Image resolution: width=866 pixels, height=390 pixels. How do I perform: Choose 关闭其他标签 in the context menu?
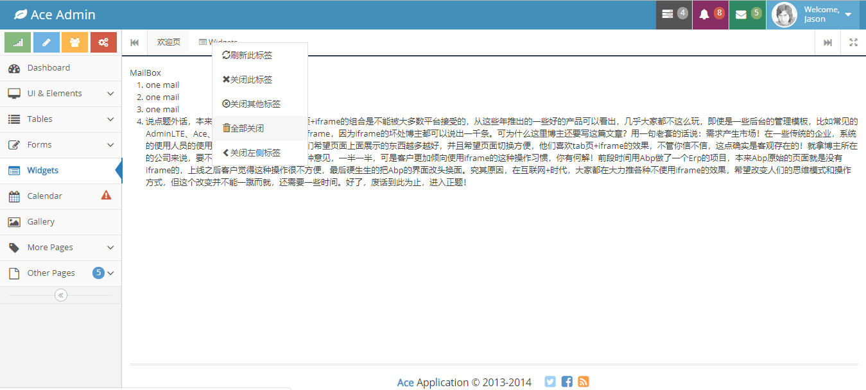[x=260, y=104]
